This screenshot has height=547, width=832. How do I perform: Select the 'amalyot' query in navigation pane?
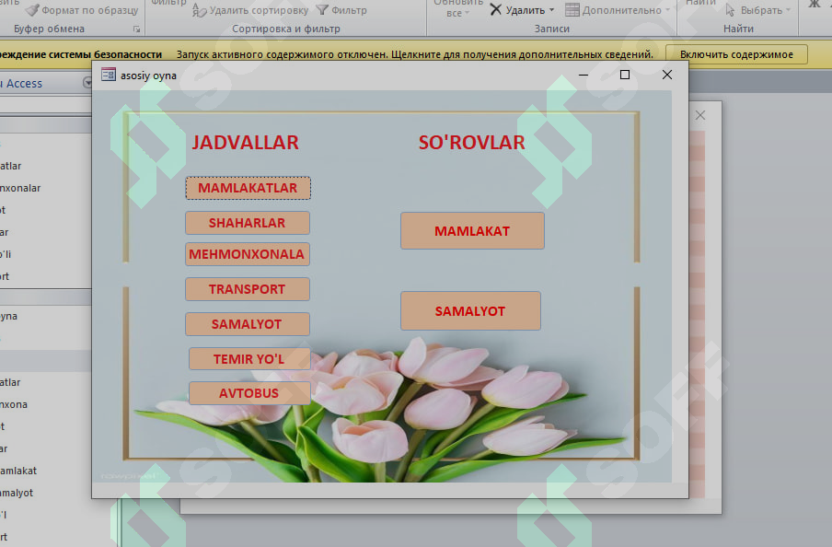coord(17,493)
